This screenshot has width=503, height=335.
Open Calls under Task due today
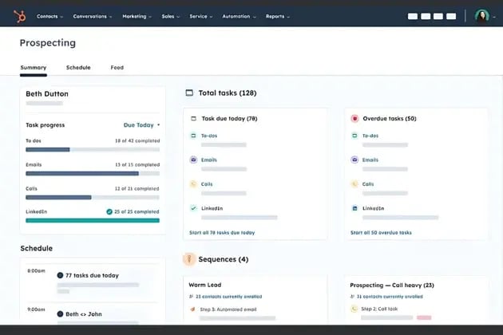point(207,184)
